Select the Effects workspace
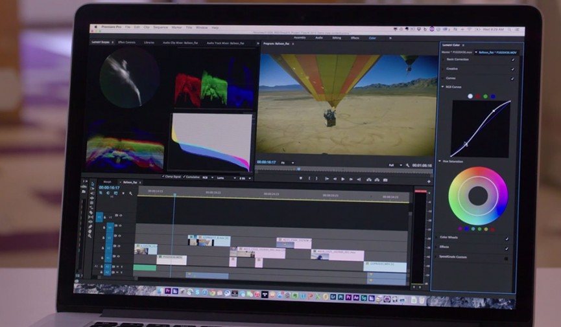Screen dimensions: 561x327 [x=355, y=38]
